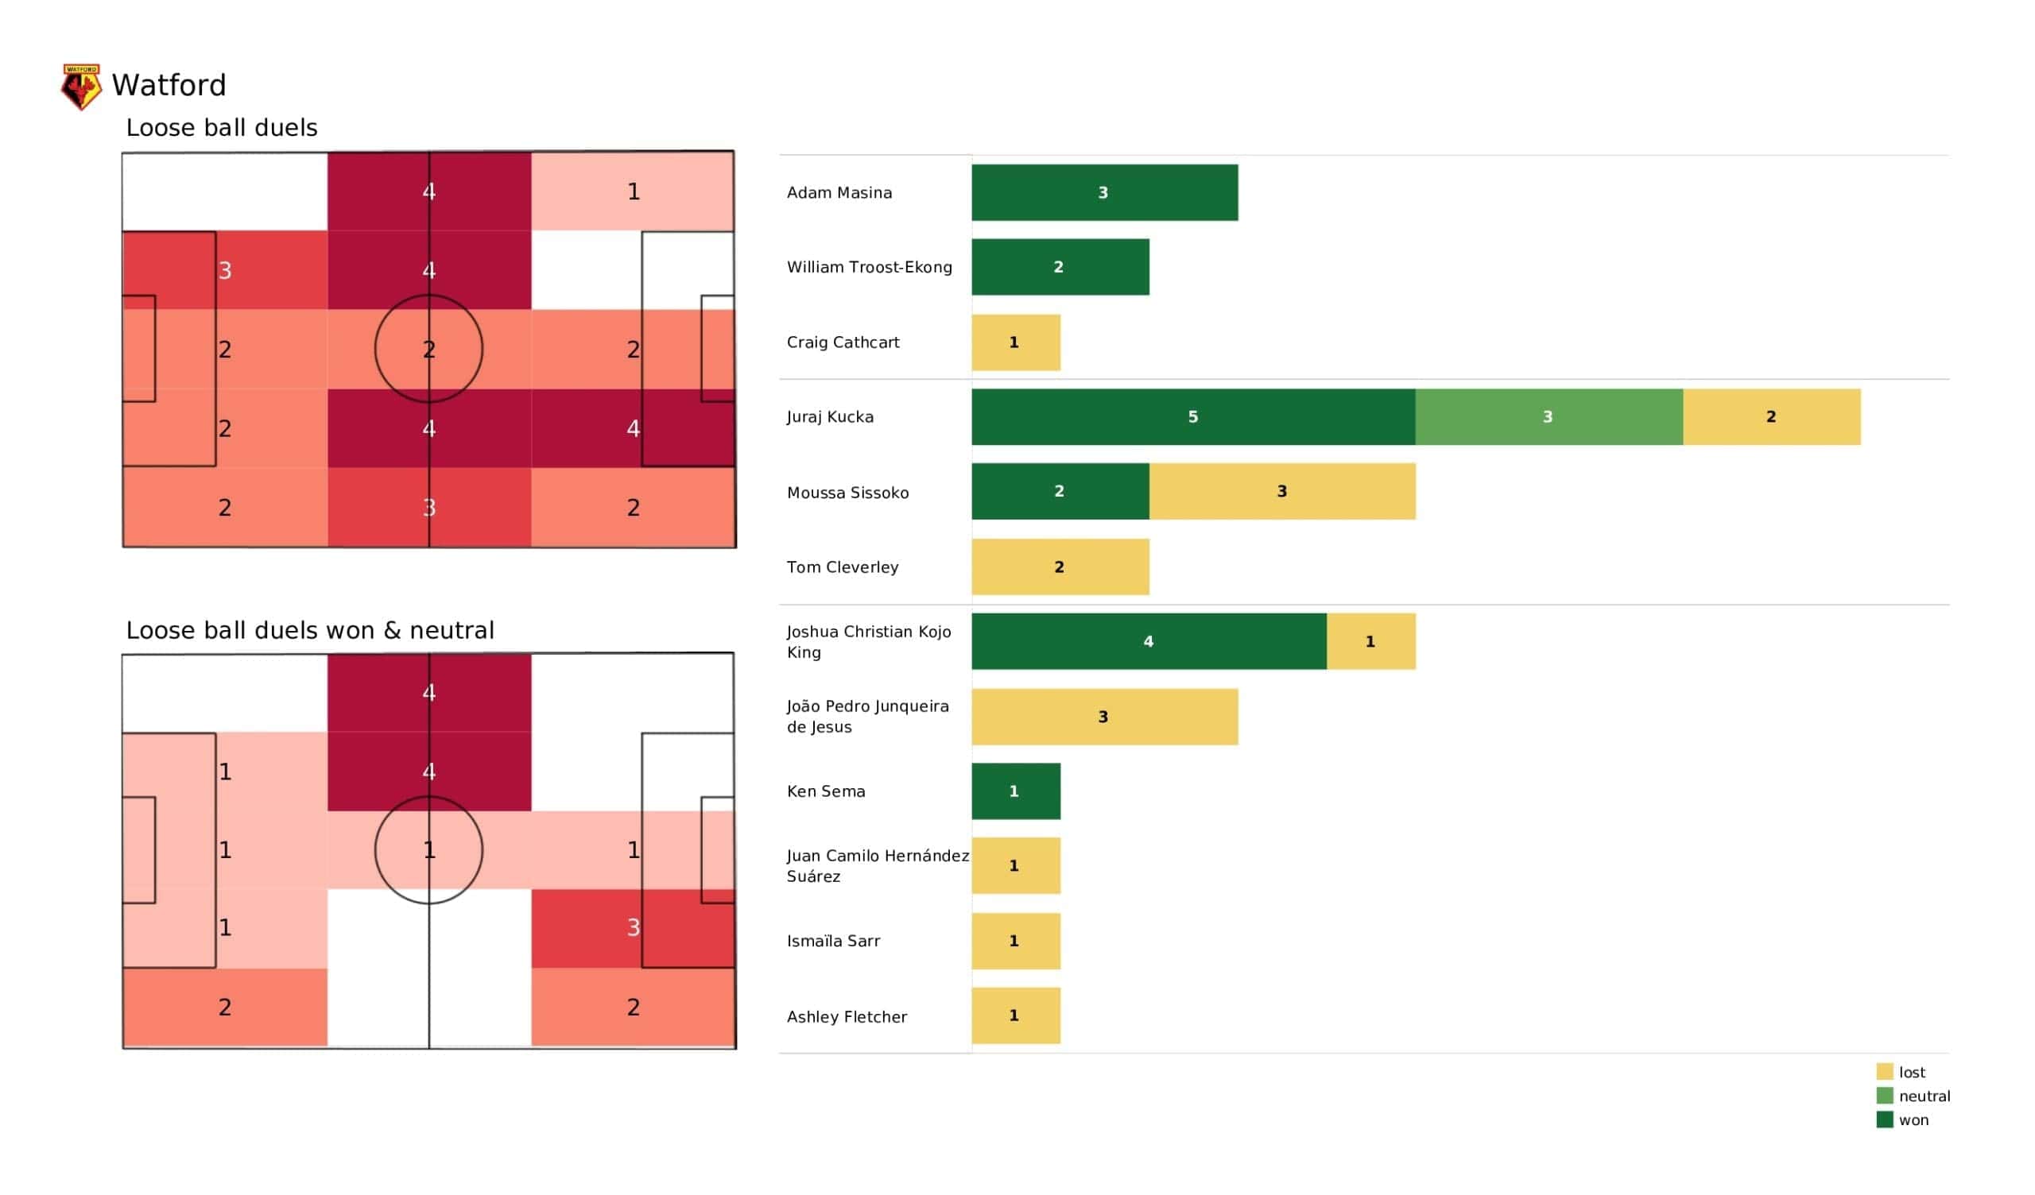Viewport: 2035px width, 1195px height.
Task: Click the neutral legend light-green swatch
Action: tap(1884, 1096)
